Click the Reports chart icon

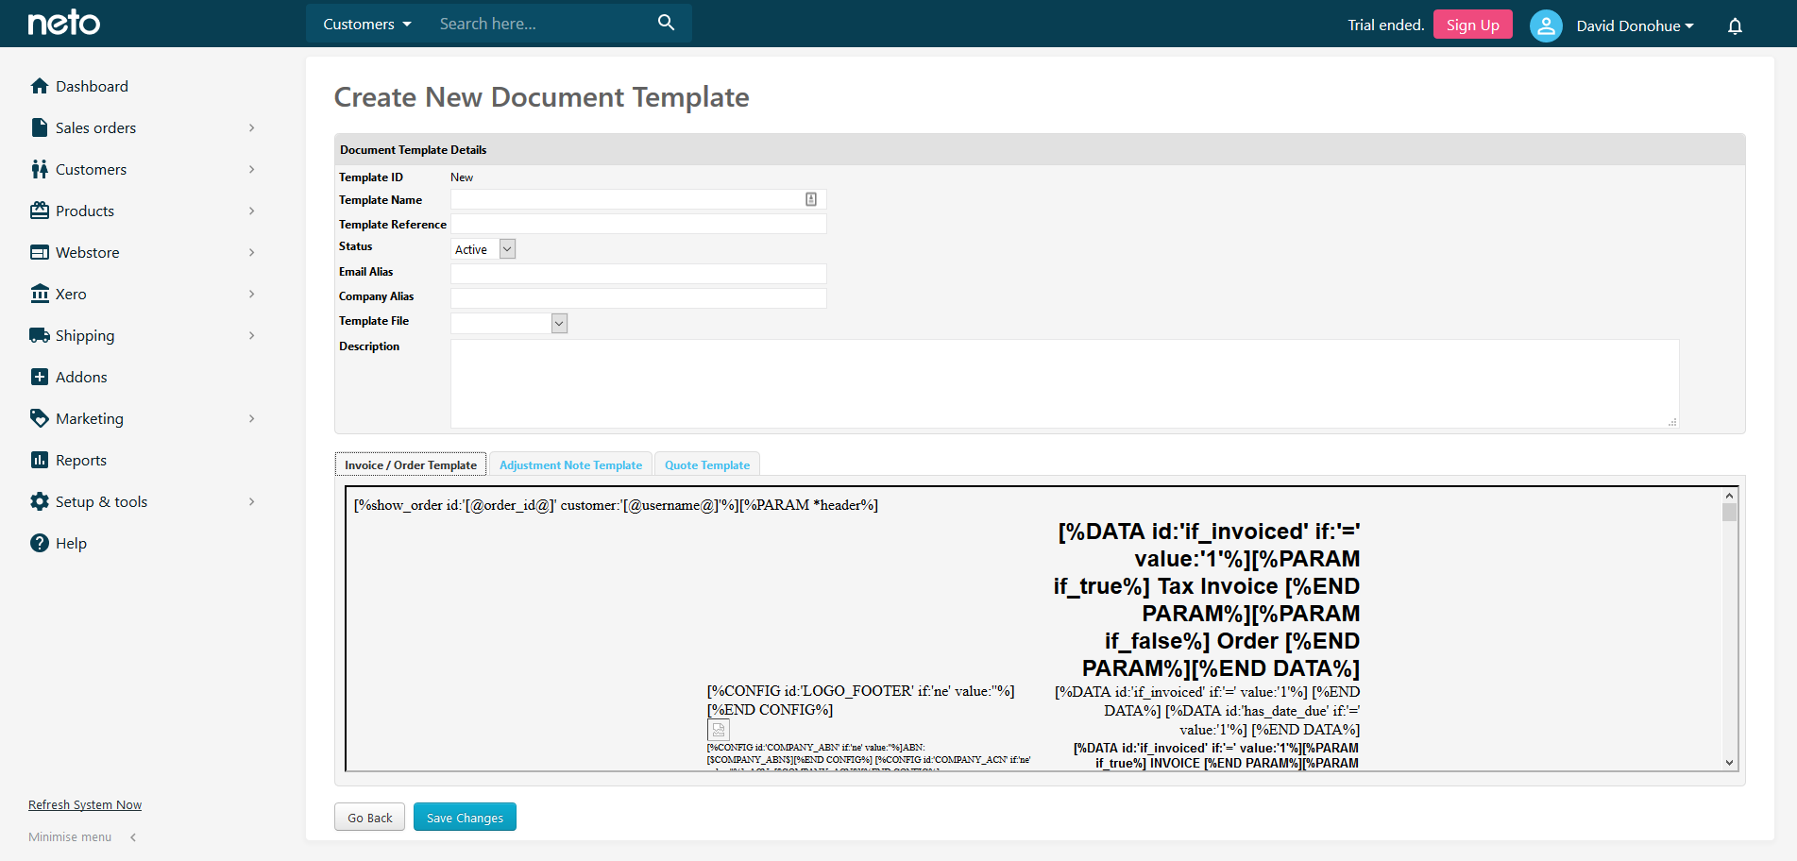tap(40, 460)
